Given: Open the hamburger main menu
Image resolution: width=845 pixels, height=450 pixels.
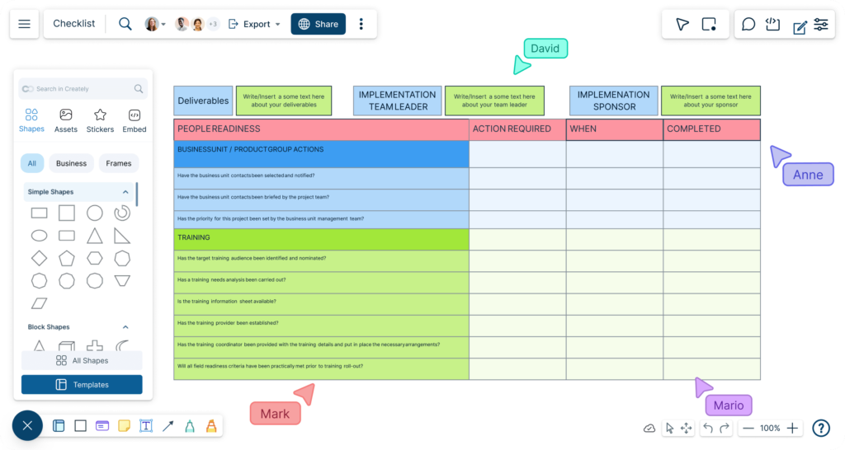Looking at the screenshot, I should tap(24, 24).
